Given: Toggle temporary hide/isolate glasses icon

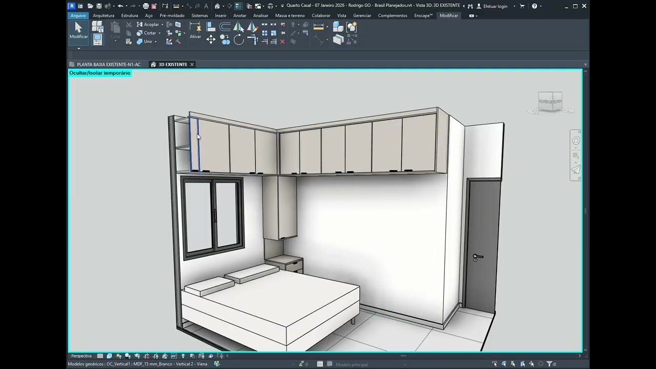Looking at the screenshot, I should coord(174,356).
